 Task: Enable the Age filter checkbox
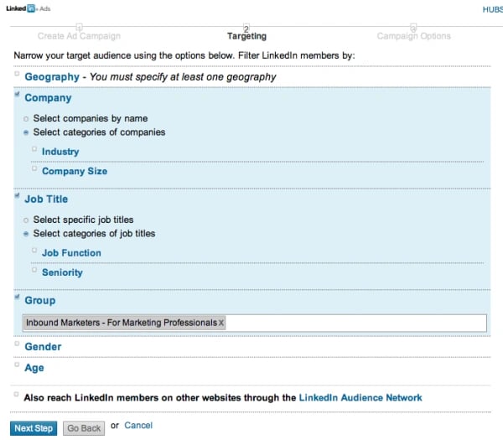click(17, 366)
